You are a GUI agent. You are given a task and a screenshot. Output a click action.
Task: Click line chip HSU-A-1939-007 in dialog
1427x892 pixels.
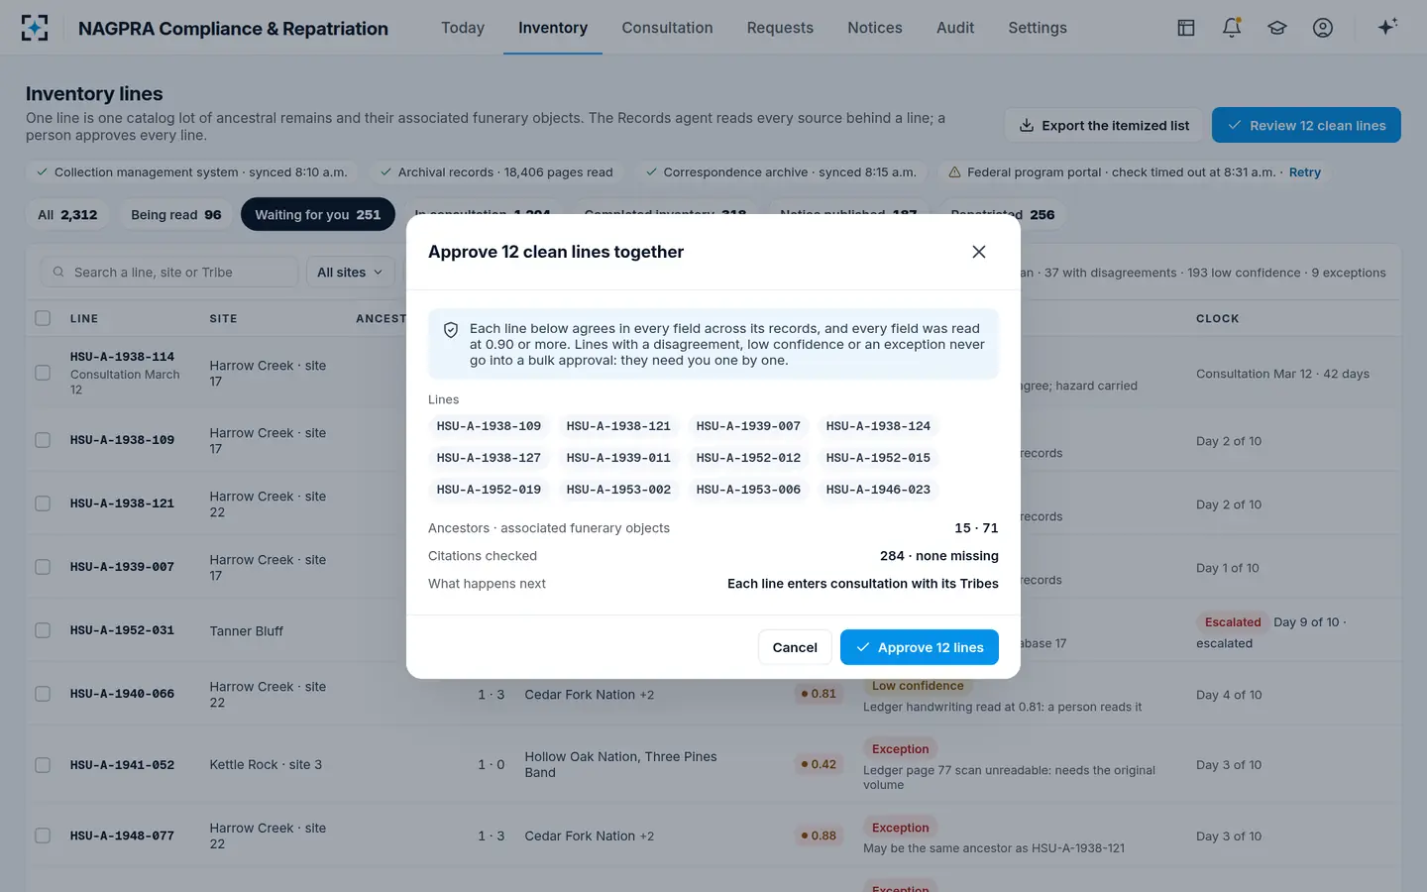click(748, 426)
